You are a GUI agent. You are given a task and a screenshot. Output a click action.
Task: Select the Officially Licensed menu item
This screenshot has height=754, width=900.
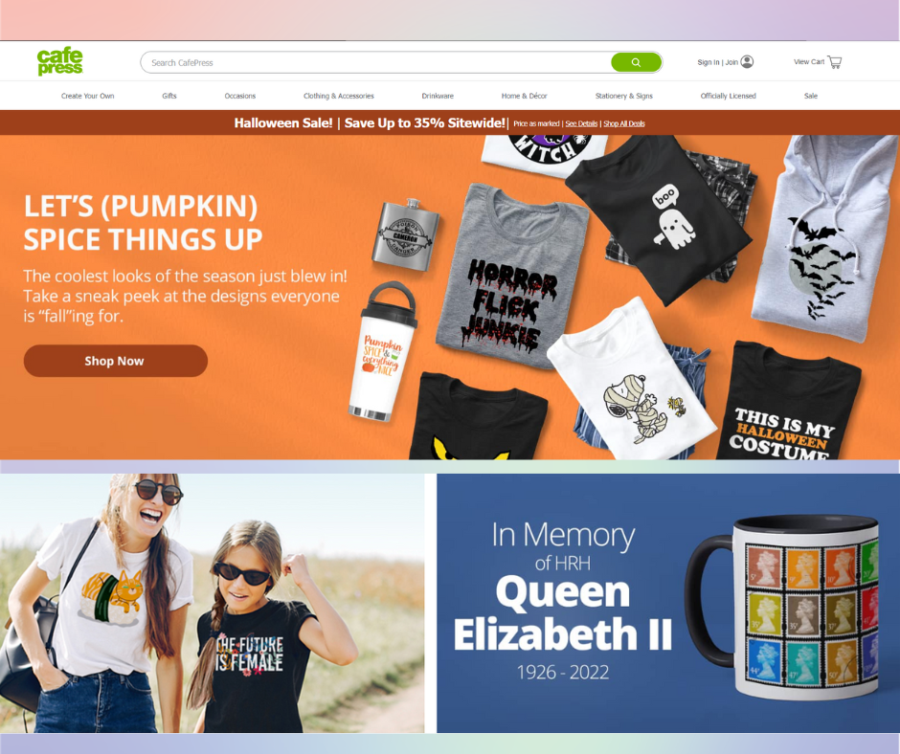coord(728,96)
